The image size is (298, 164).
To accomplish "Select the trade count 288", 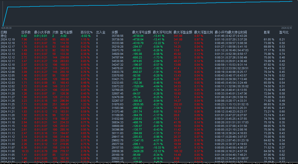I will click(54, 151).
